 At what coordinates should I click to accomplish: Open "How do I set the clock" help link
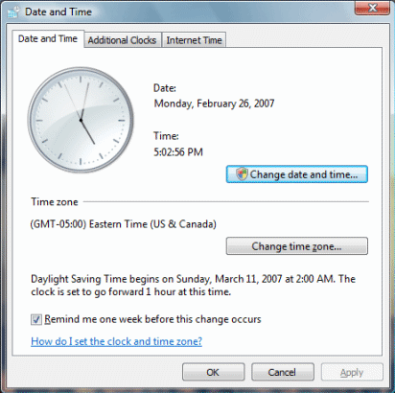116,341
